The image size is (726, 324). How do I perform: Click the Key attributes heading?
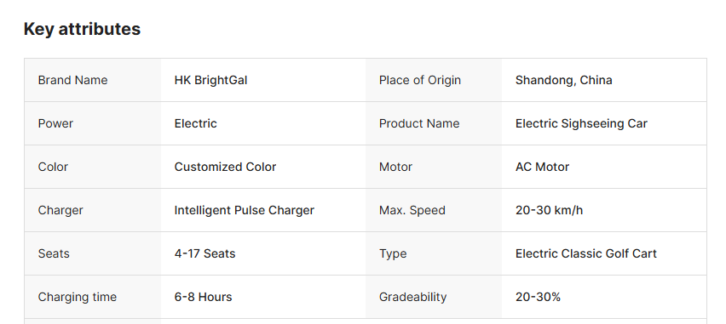[x=82, y=29]
